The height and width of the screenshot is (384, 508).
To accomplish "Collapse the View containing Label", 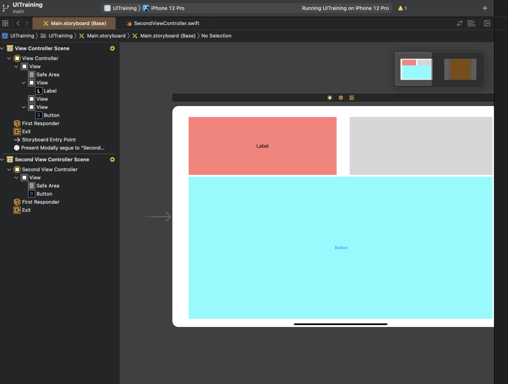I will pos(24,83).
